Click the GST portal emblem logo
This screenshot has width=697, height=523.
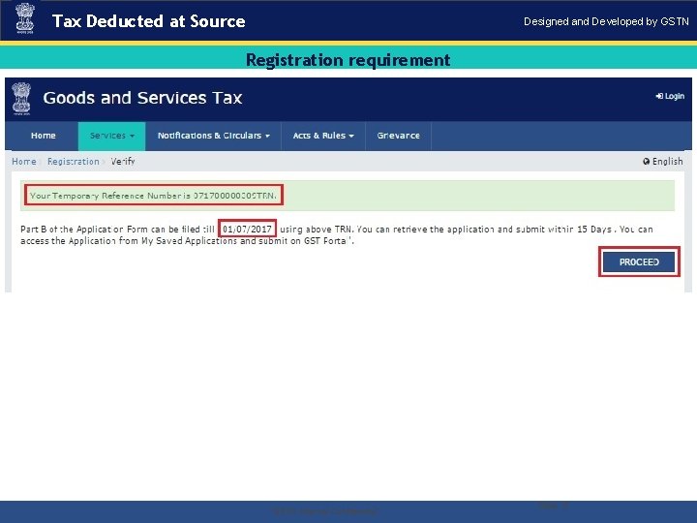[x=21, y=98]
